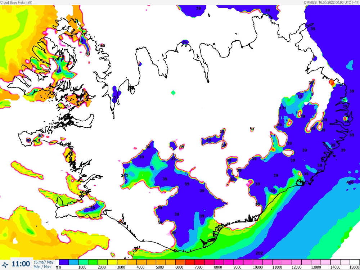Click the 11:00 forecast time display

21,264
